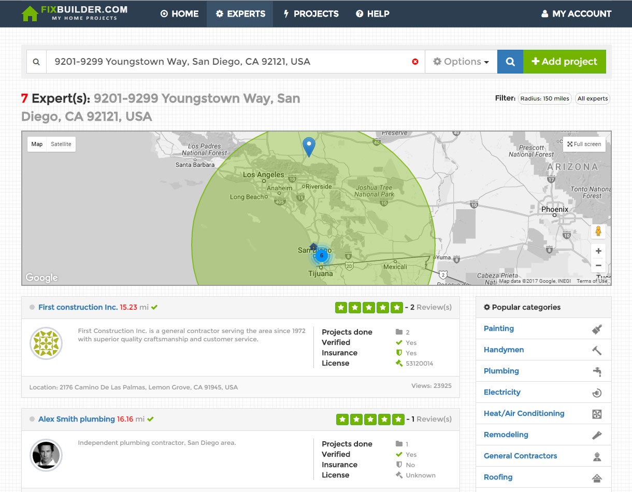Click the Add project button
The image size is (632, 492).
coord(564,62)
